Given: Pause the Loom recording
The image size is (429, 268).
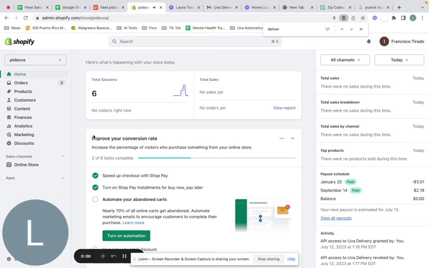Looking at the screenshot, I should point(124,256).
